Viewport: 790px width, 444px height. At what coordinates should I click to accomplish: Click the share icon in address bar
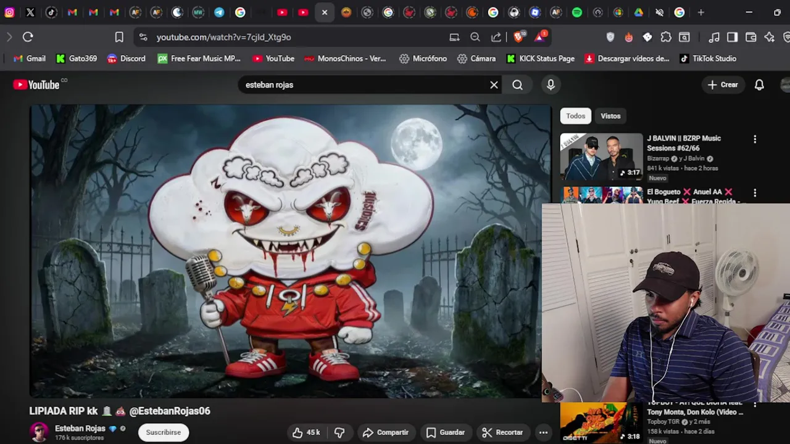(496, 37)
